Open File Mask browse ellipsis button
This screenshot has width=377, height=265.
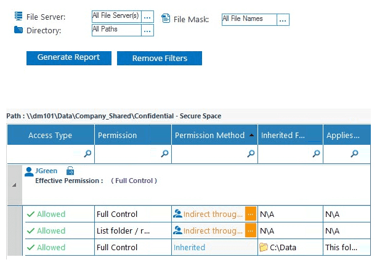pyautogui.click(x=283, y=20)
